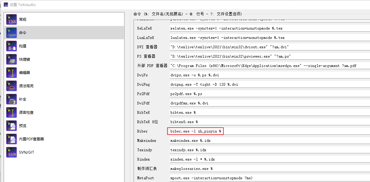Image resolution: width=370 pixels, height=182 pixels.
Task: Click the 语法高亮 icon
Action: click(x=12, y=86)
